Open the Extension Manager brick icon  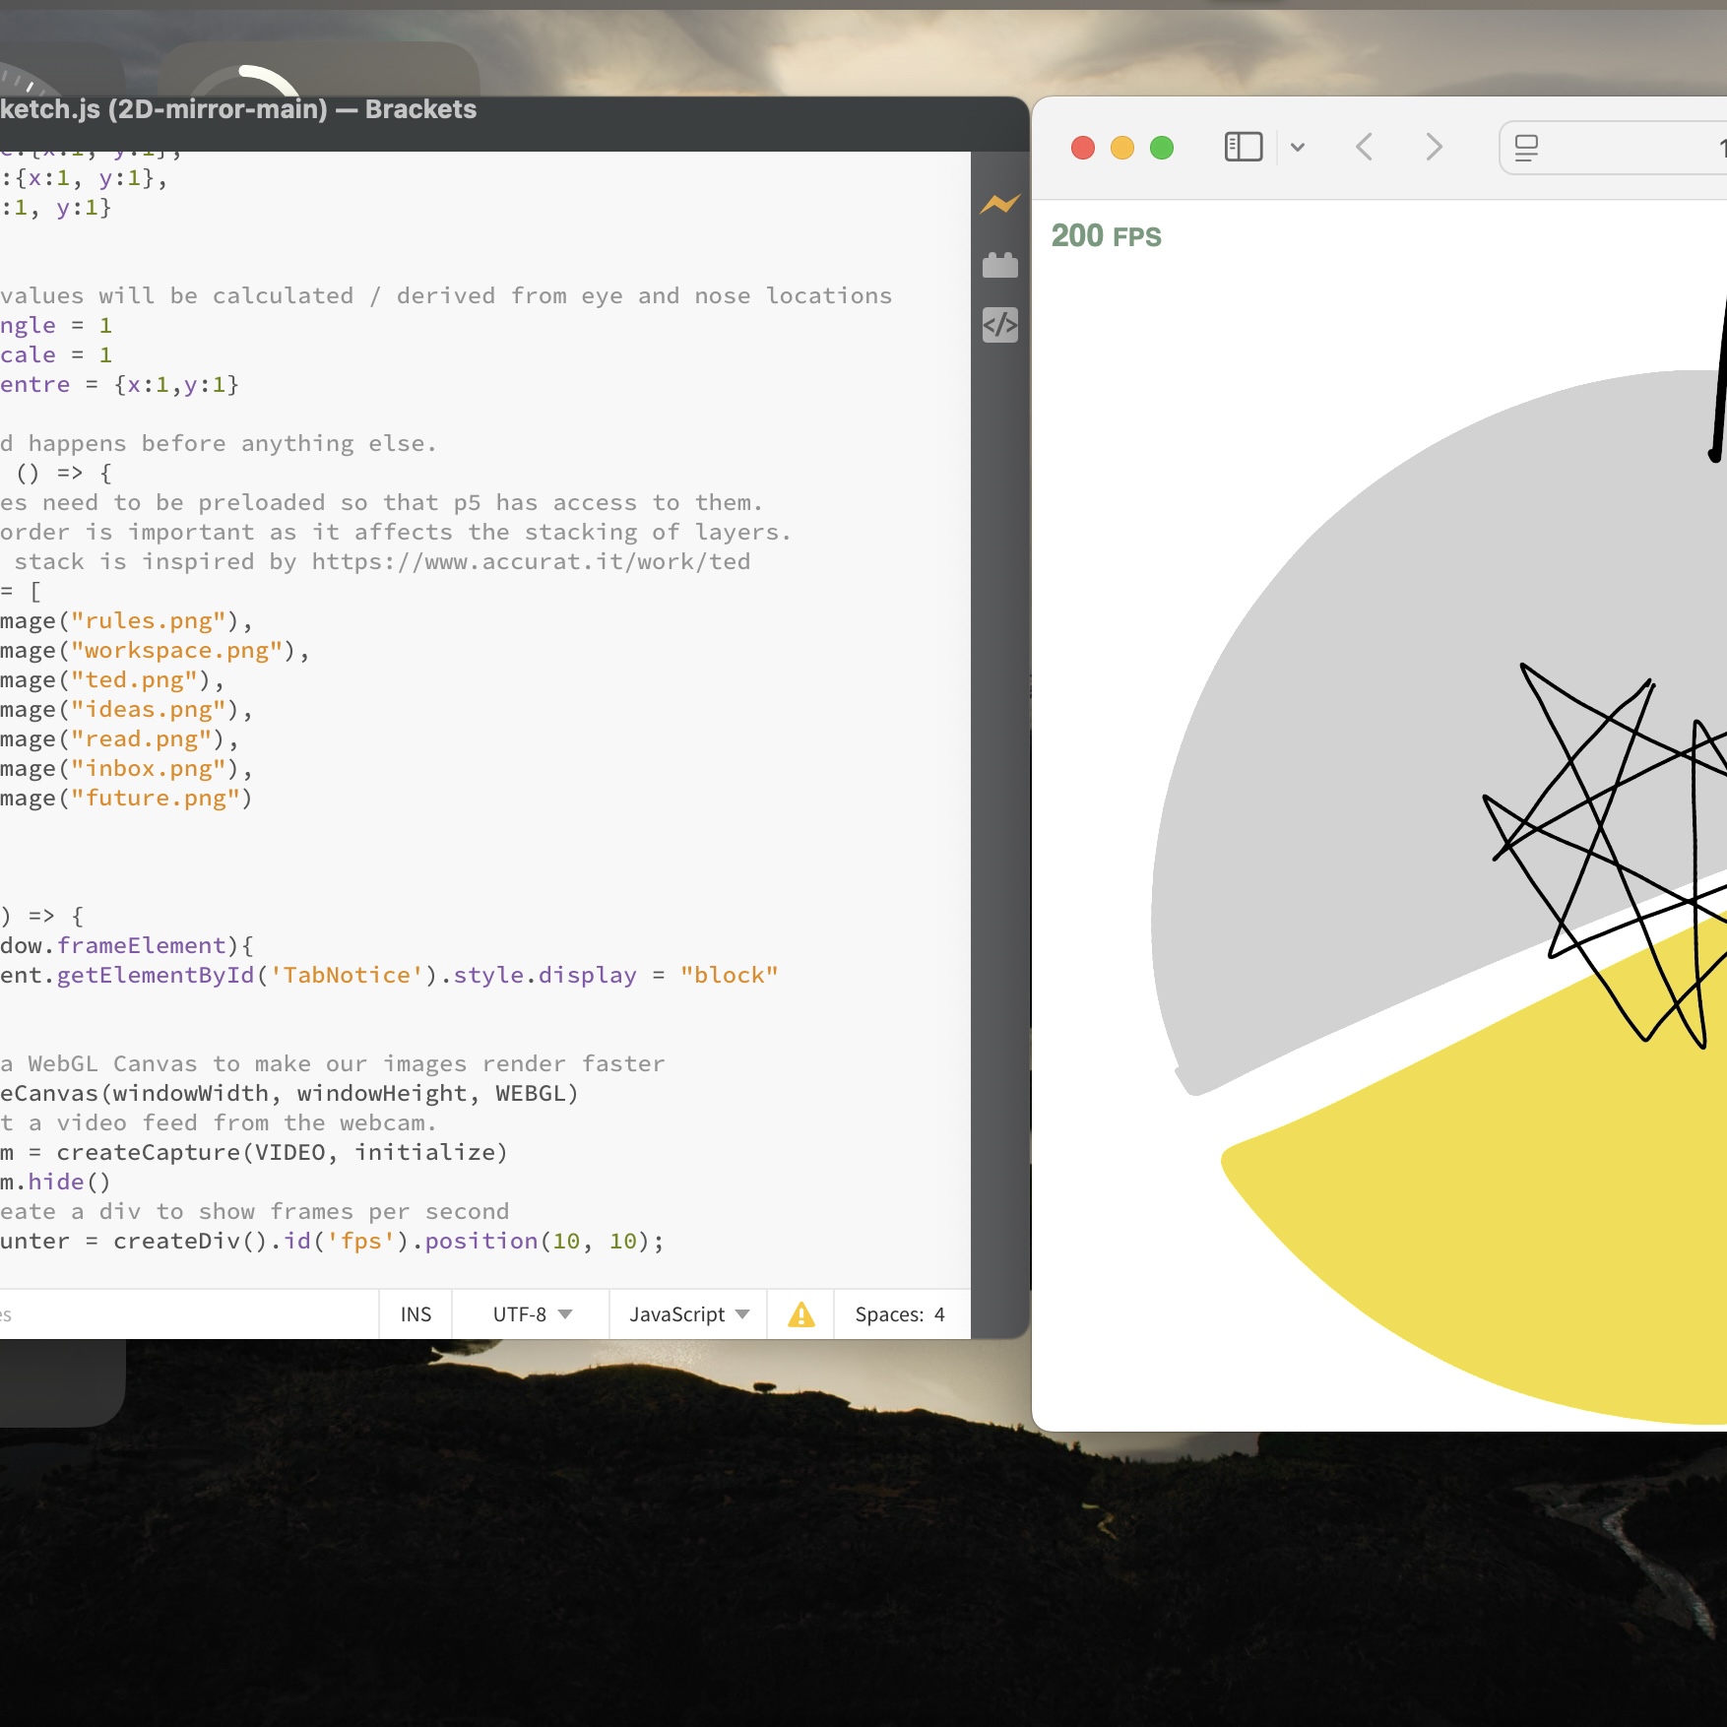pyautogui.click(x=1000, y=265)
